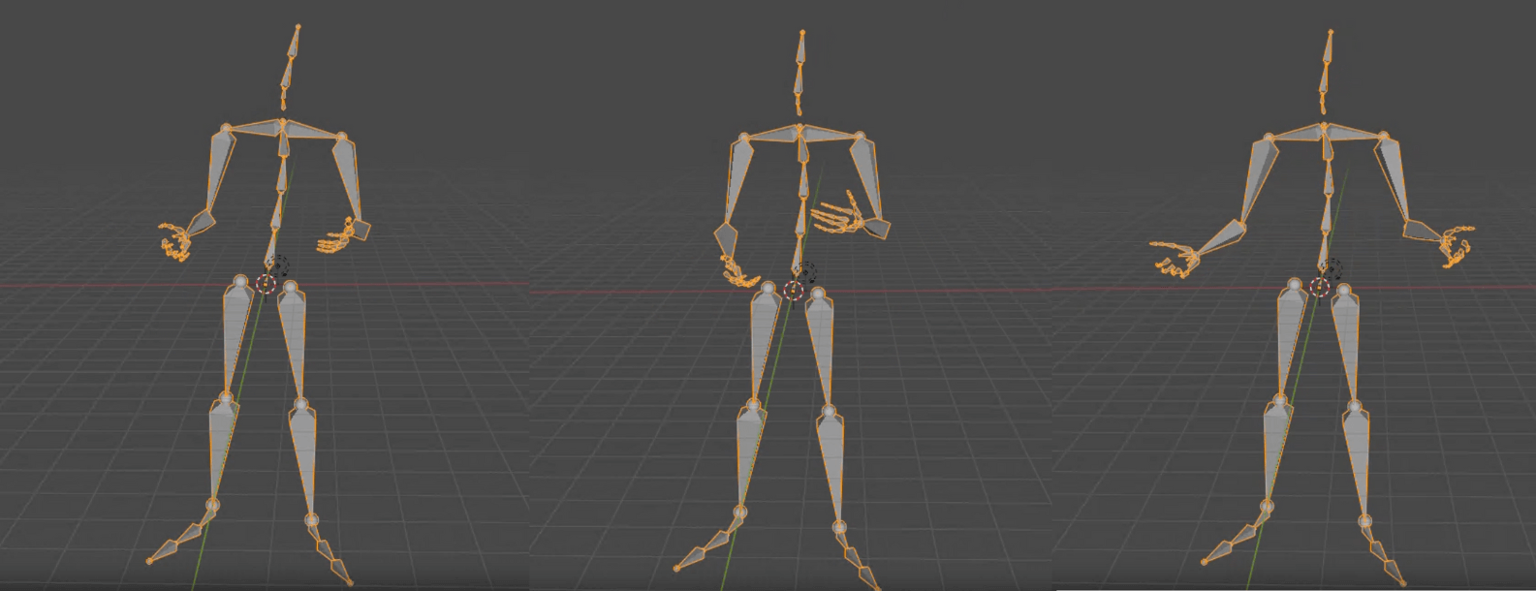Click the 3D cursor in the left viewport

coord(266,283)
